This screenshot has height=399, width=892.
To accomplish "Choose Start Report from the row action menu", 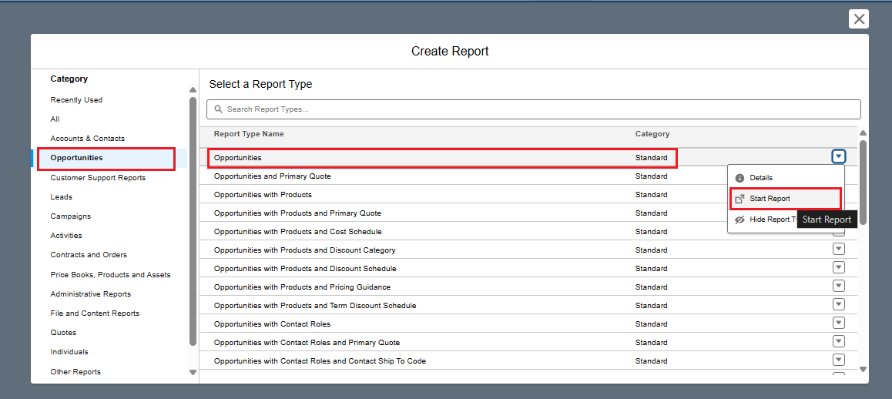I will [784, 199].
